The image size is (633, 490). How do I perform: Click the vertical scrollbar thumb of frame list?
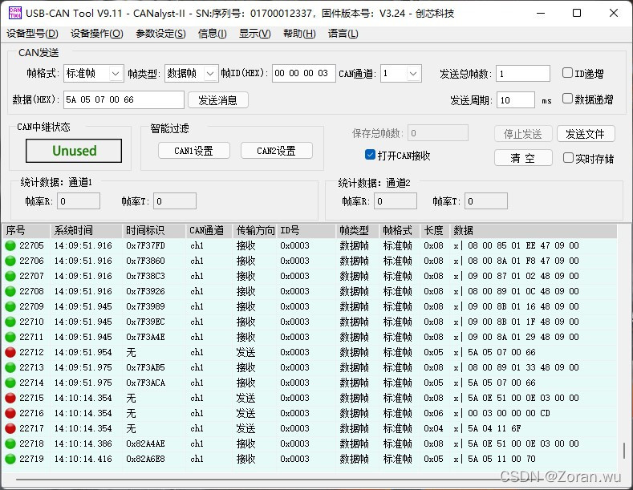624,450
